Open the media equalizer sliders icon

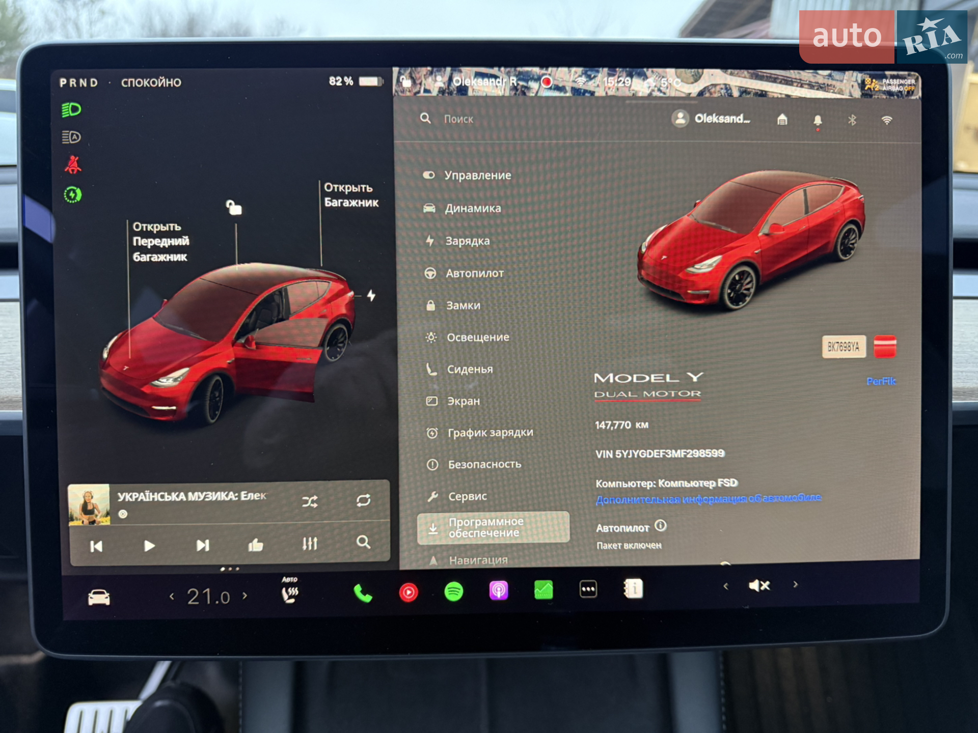tap(310, 543)
